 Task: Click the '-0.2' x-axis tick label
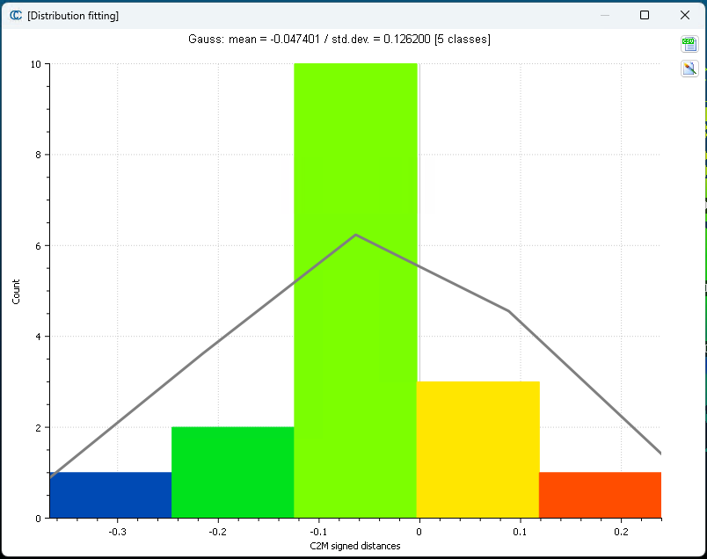point(218,532)
